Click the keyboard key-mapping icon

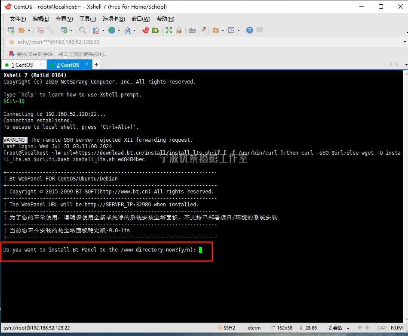[x=192, y=30]
